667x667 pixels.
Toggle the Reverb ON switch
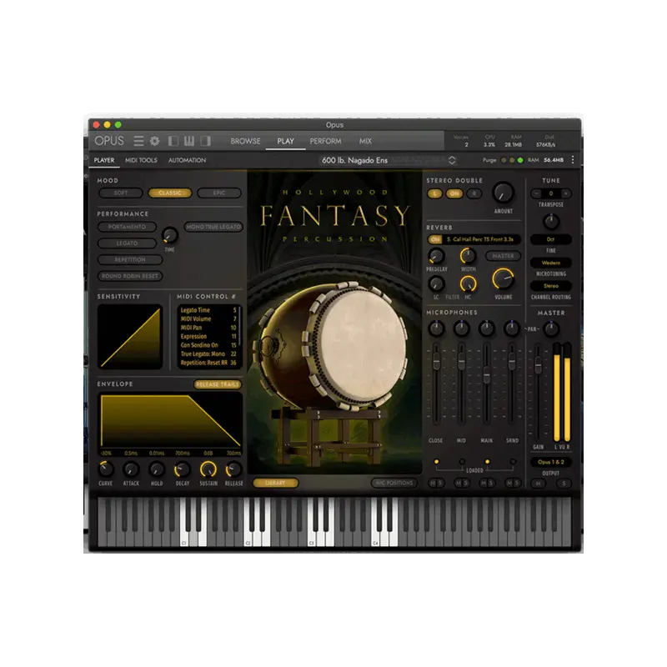[434, 239]
